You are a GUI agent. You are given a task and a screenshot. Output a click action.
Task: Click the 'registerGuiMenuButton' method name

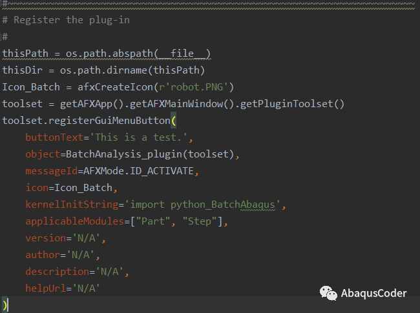pyautogui.click(x=109, y=121)
